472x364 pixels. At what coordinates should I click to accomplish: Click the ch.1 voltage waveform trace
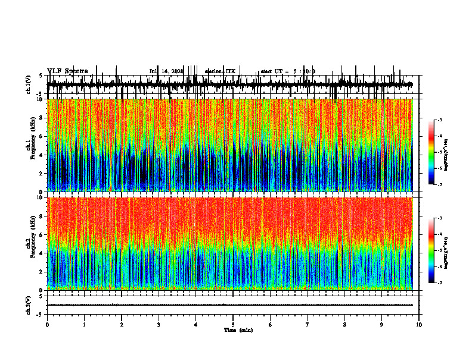click(230, 84)
